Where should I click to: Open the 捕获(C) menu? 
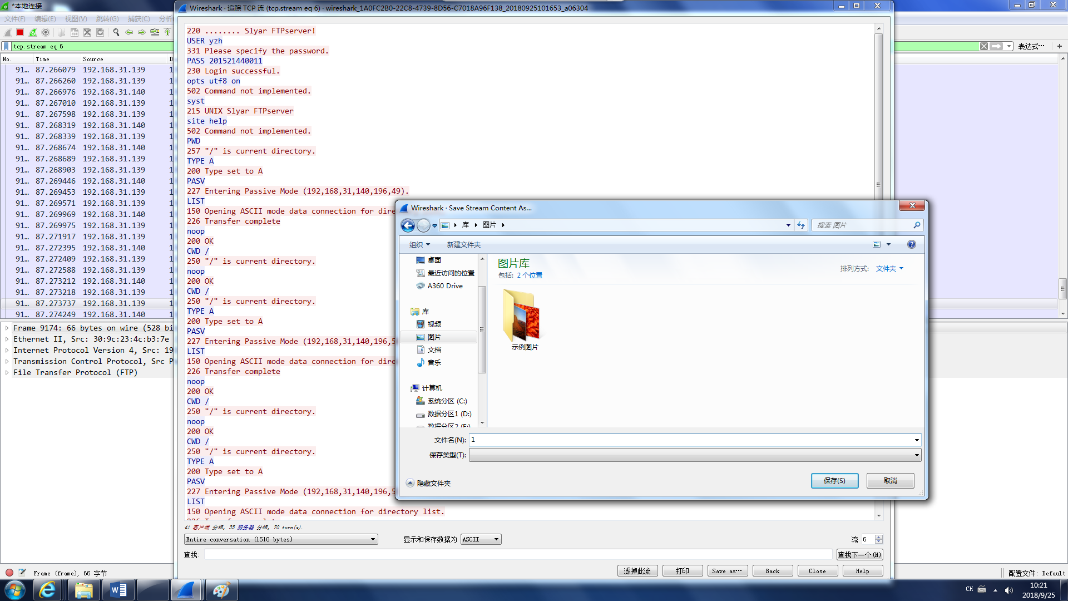[x=139, y=19]
